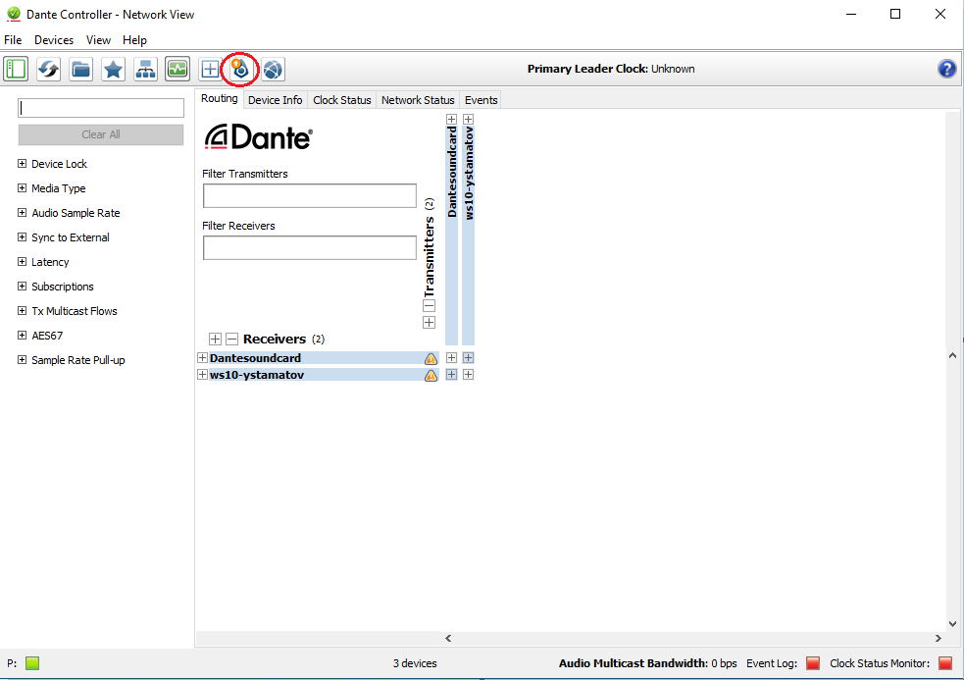Open the network interface selection icon
Screen dimensions: 964x680
click(145, 69)
